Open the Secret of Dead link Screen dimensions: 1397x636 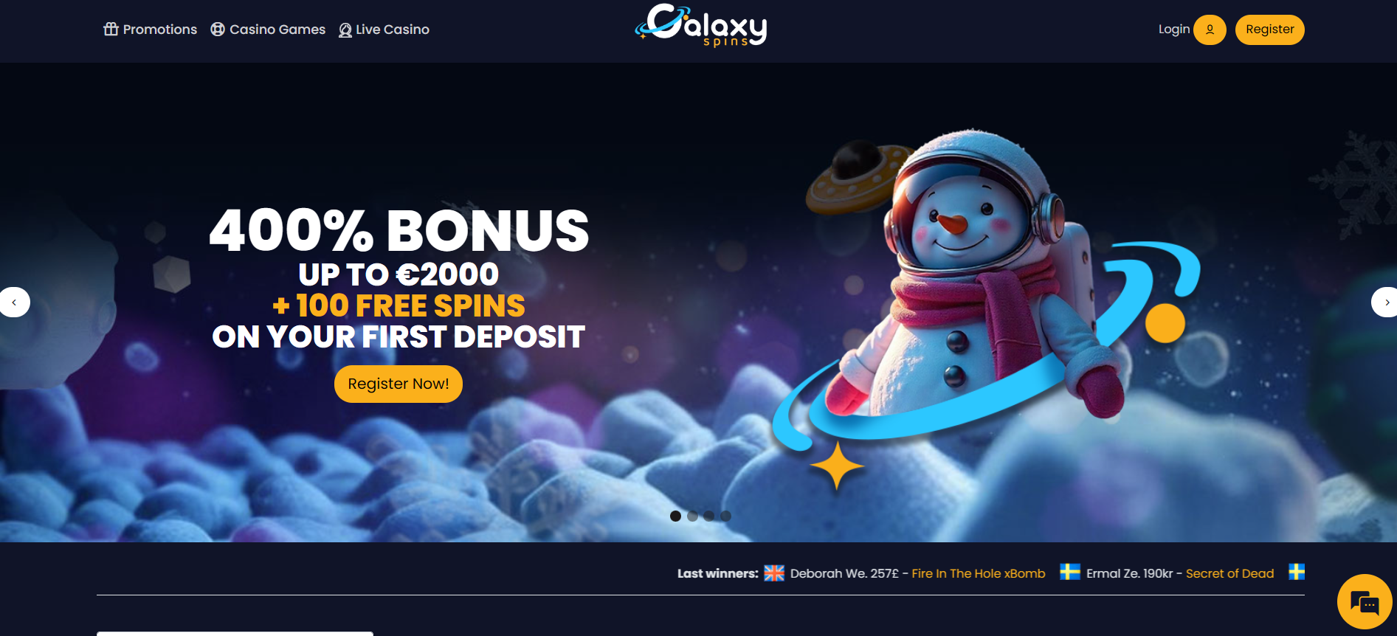(1230, 573)
